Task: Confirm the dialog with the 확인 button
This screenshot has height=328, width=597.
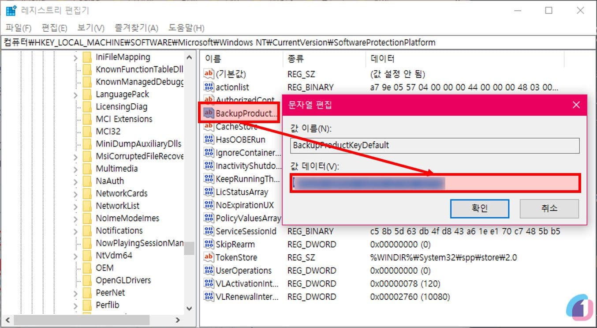Action: click(x=480, y=208)
